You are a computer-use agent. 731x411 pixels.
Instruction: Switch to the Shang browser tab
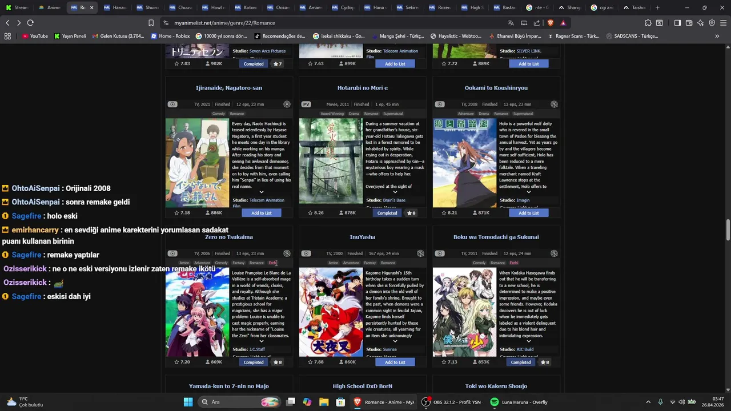tap(571, 7)
